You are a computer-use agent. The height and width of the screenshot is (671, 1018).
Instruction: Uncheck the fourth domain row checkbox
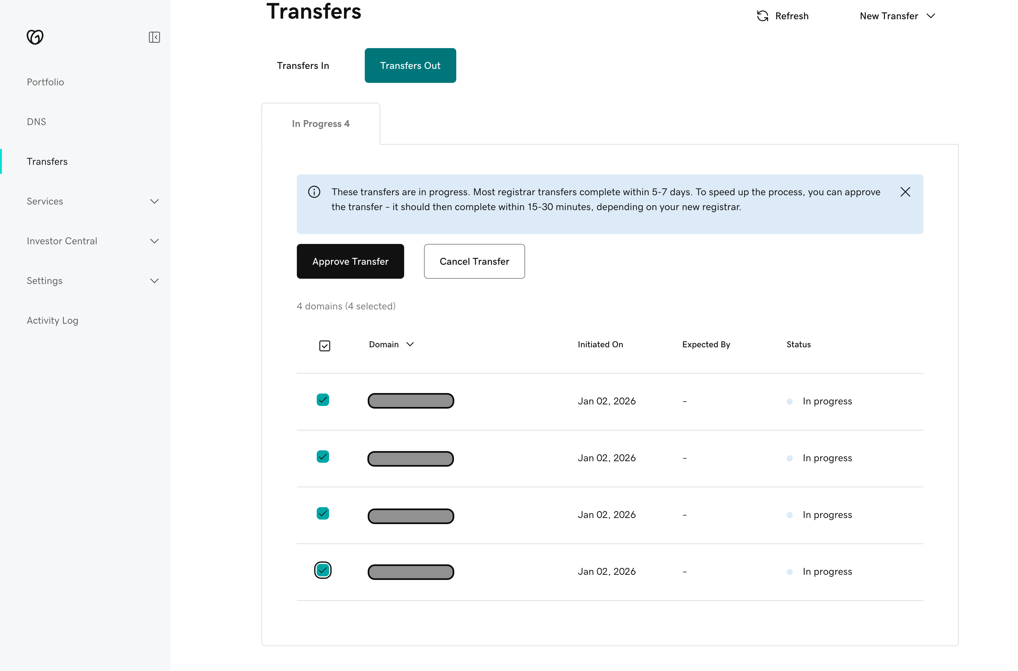pos(323,570)
